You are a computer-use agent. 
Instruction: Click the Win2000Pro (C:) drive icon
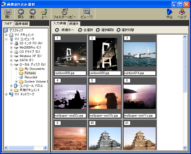(16, 48)
